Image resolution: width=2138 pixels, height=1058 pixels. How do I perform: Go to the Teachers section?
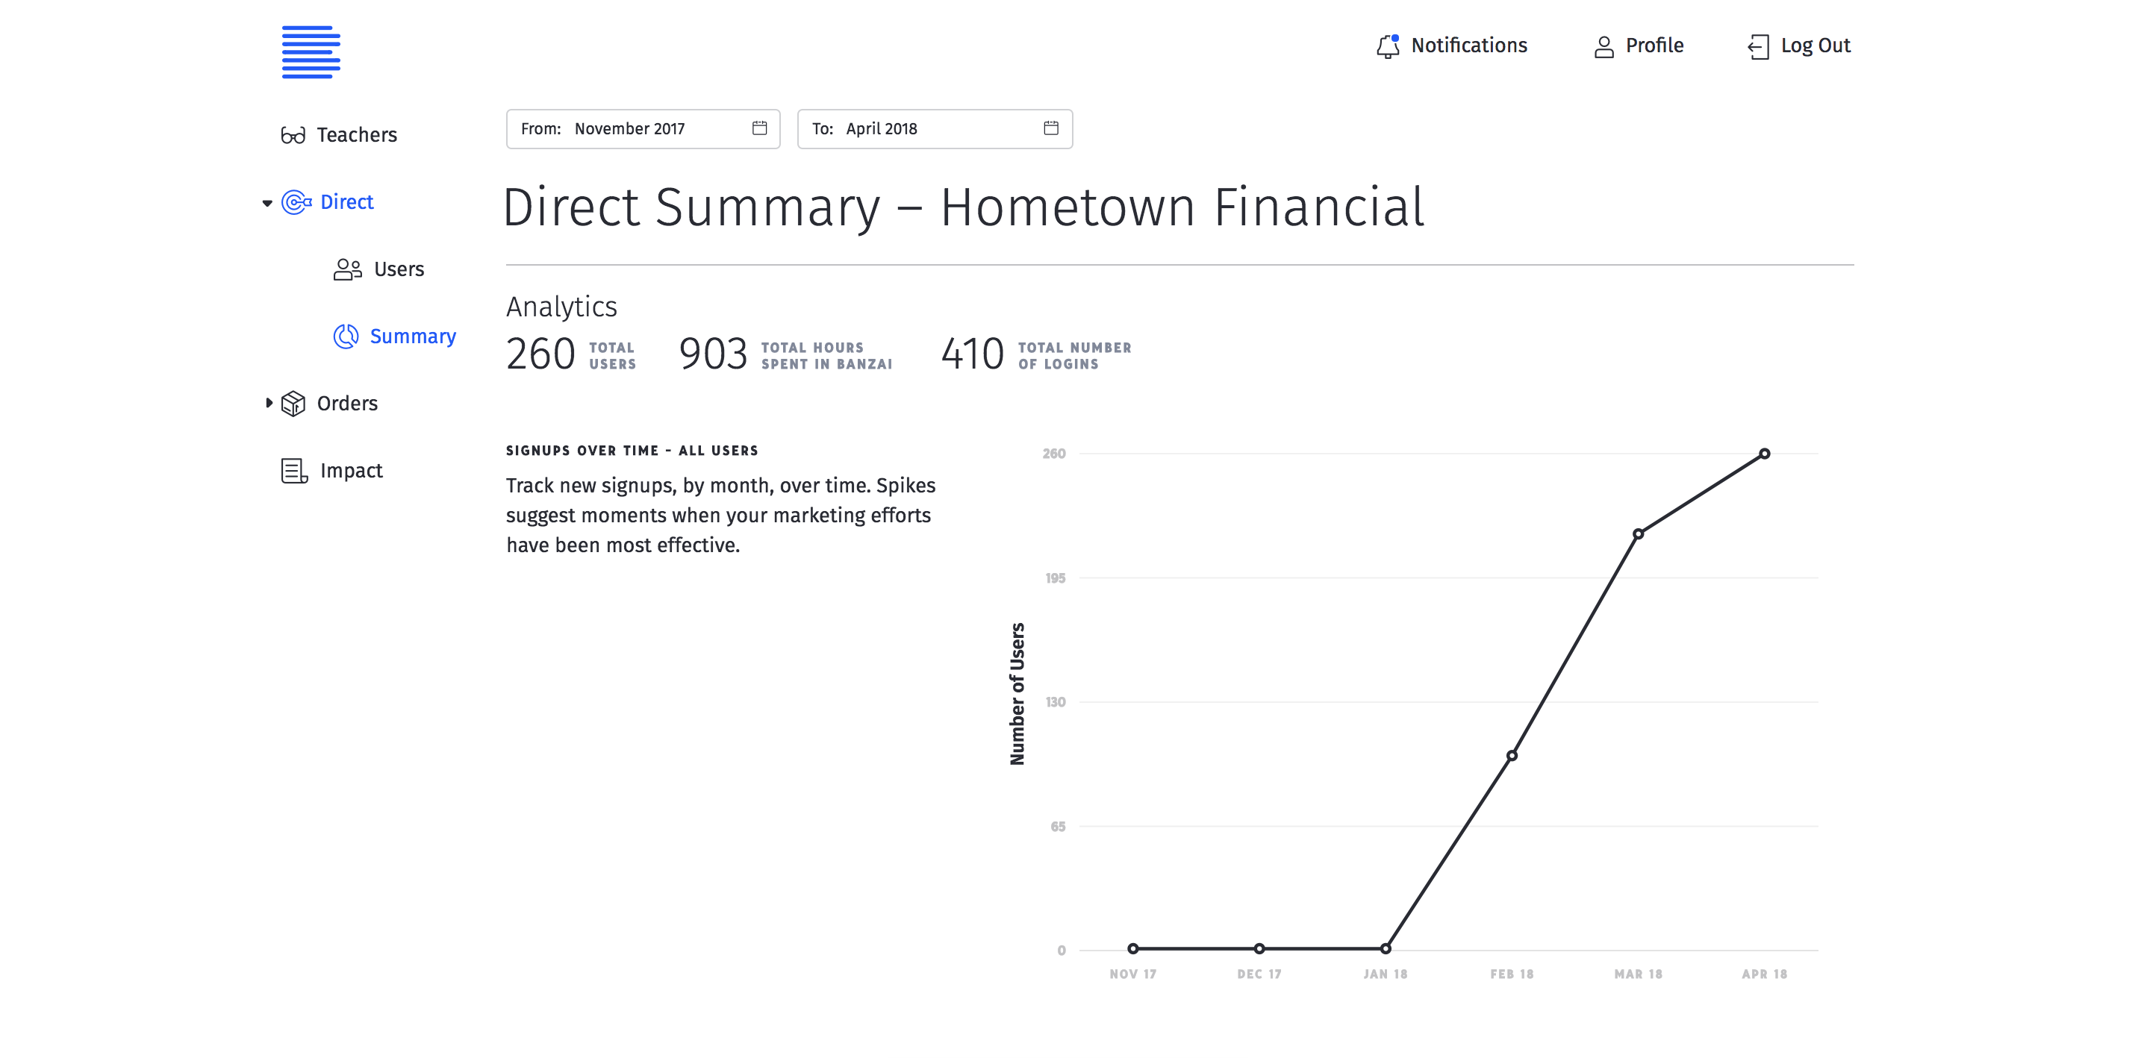click(357, 134)
